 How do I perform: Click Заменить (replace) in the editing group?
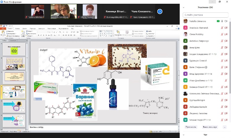(150, 34)
